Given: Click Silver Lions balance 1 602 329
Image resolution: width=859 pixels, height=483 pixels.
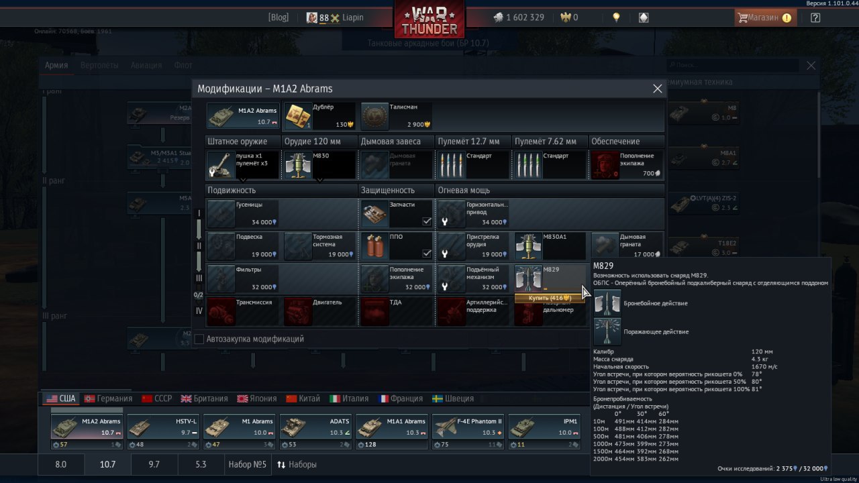Looking at the screenshot, I should (518, 17).
